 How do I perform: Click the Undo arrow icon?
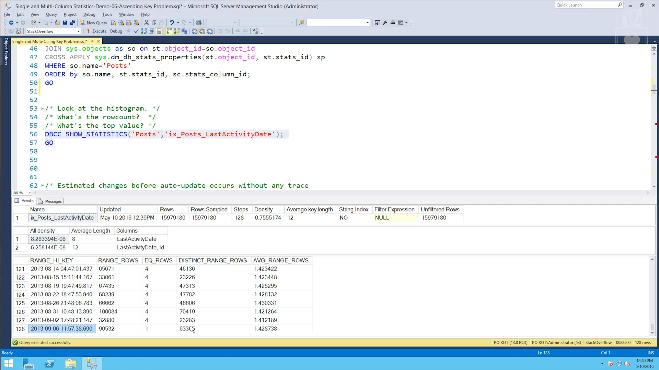(172, 23)
